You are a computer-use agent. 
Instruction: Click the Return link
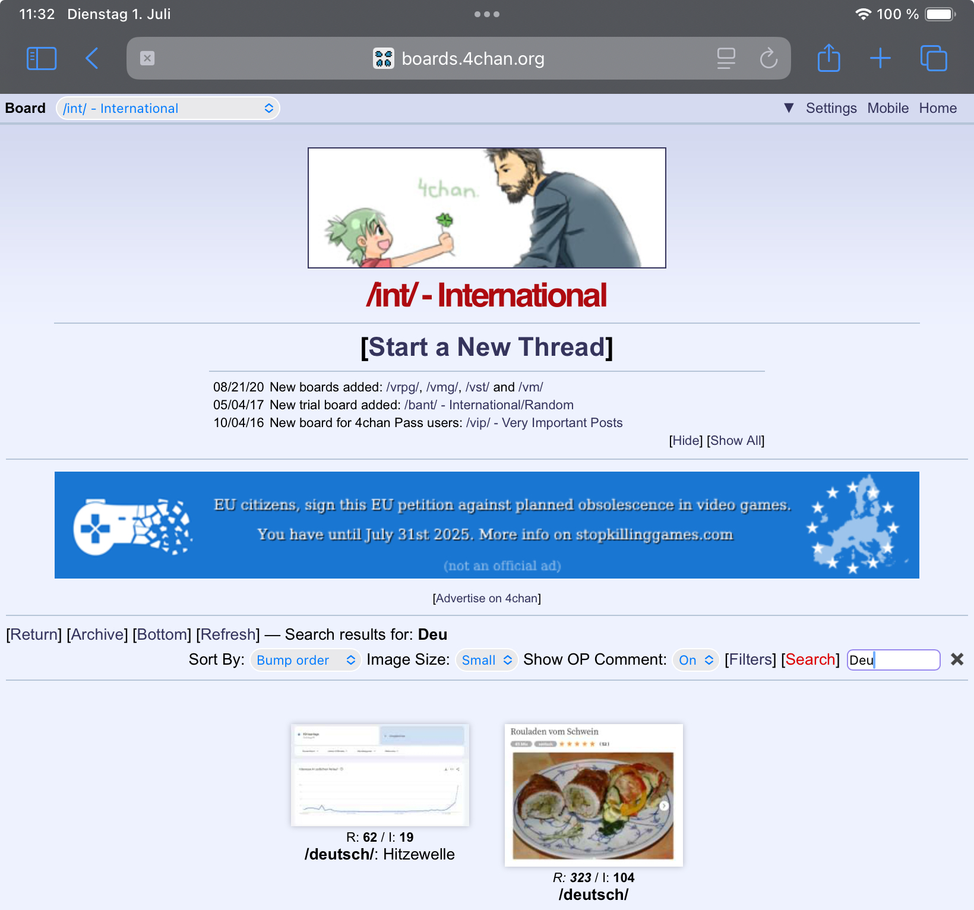coord(34,634)
